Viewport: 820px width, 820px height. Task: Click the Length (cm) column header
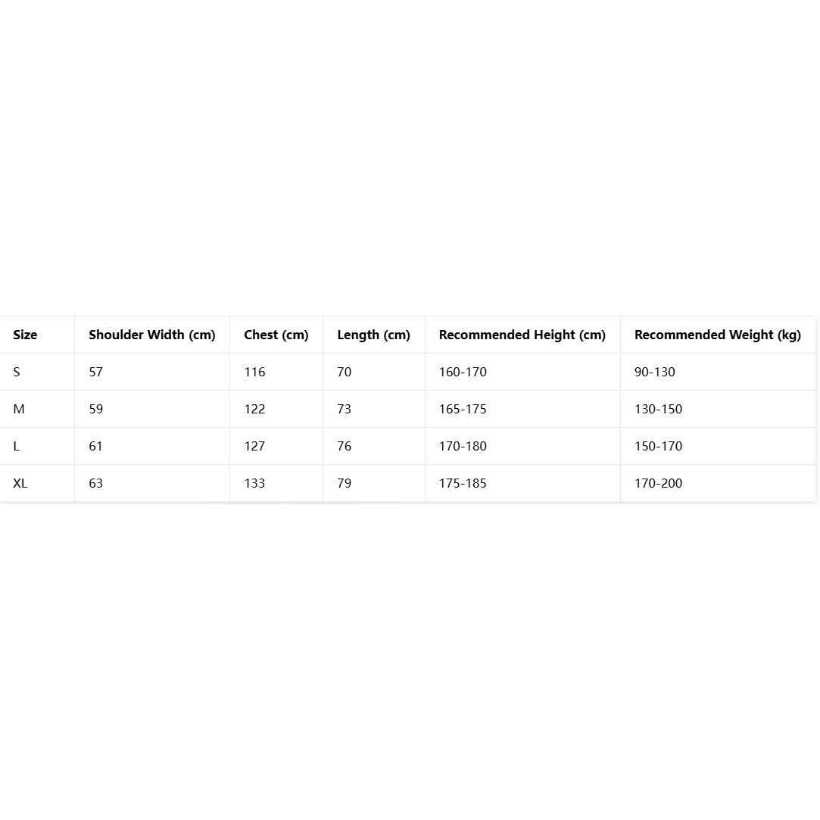point(373,335)
